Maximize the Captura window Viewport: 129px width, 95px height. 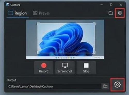[x=111, y=5]
